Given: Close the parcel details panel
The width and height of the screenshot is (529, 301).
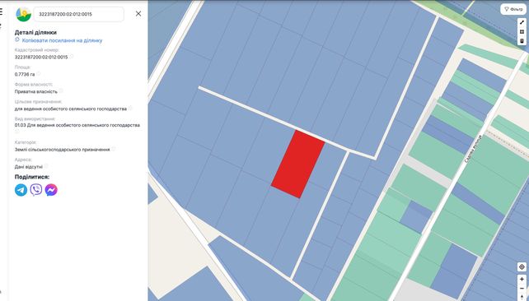Looking at the screenshot, I should tap(138, 14).
